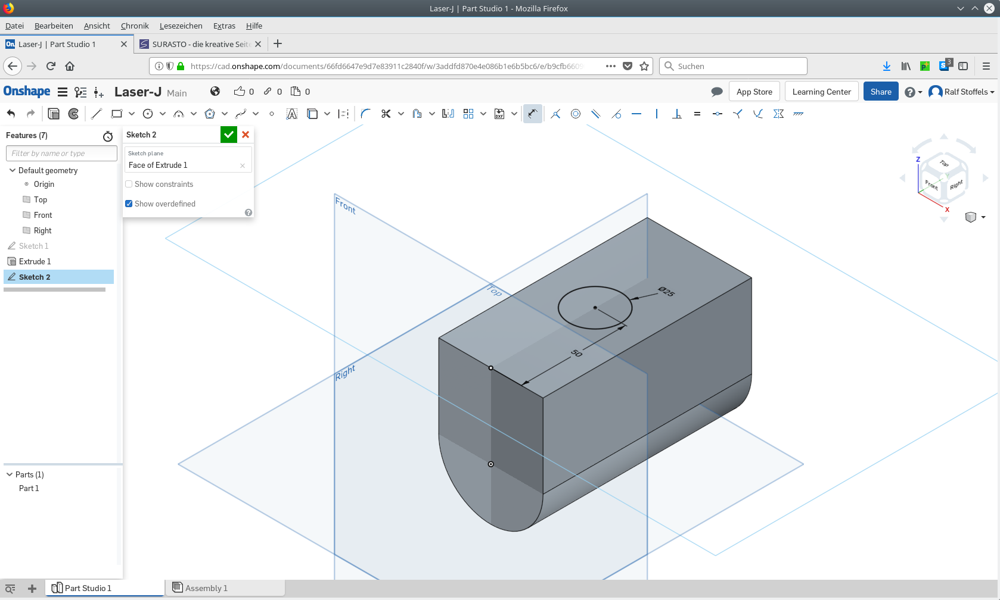The width and height of the screenshot is (1000, 600).
Task: Apply the Perpendicular constraint tool
Action: [677, 114]
